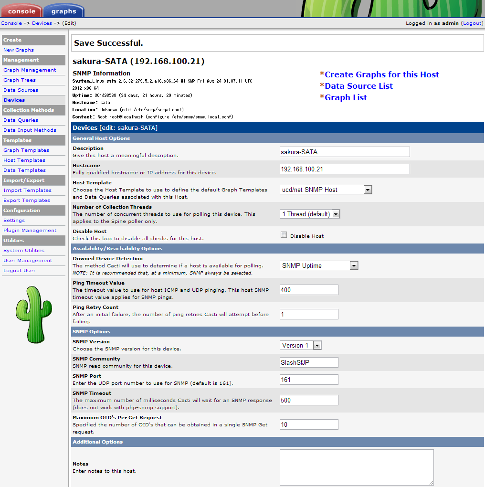Viewport: 485px width, 487px height.
Task: Select Plugin Management in the sidebar
Action: 30,231
